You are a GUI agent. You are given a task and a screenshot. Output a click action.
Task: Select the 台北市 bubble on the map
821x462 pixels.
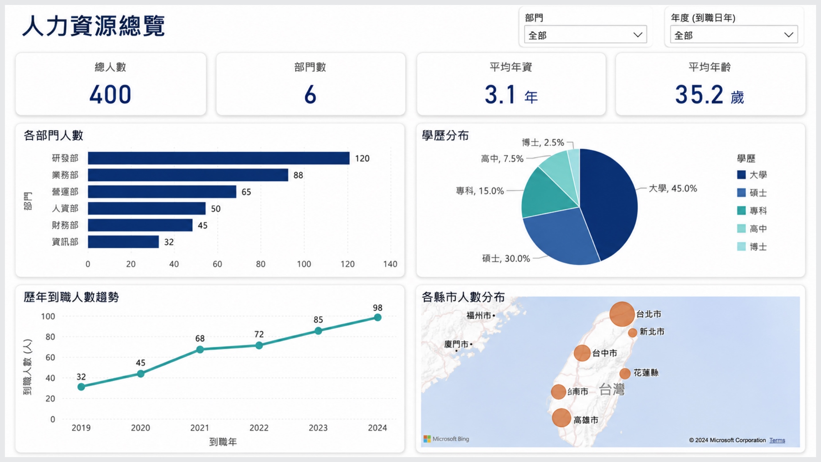(x=622, y=314)
